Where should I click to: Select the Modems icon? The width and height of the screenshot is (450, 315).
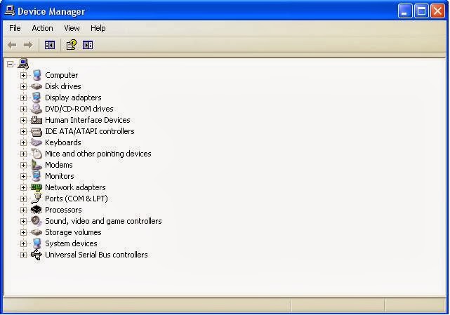coord(37,165)
